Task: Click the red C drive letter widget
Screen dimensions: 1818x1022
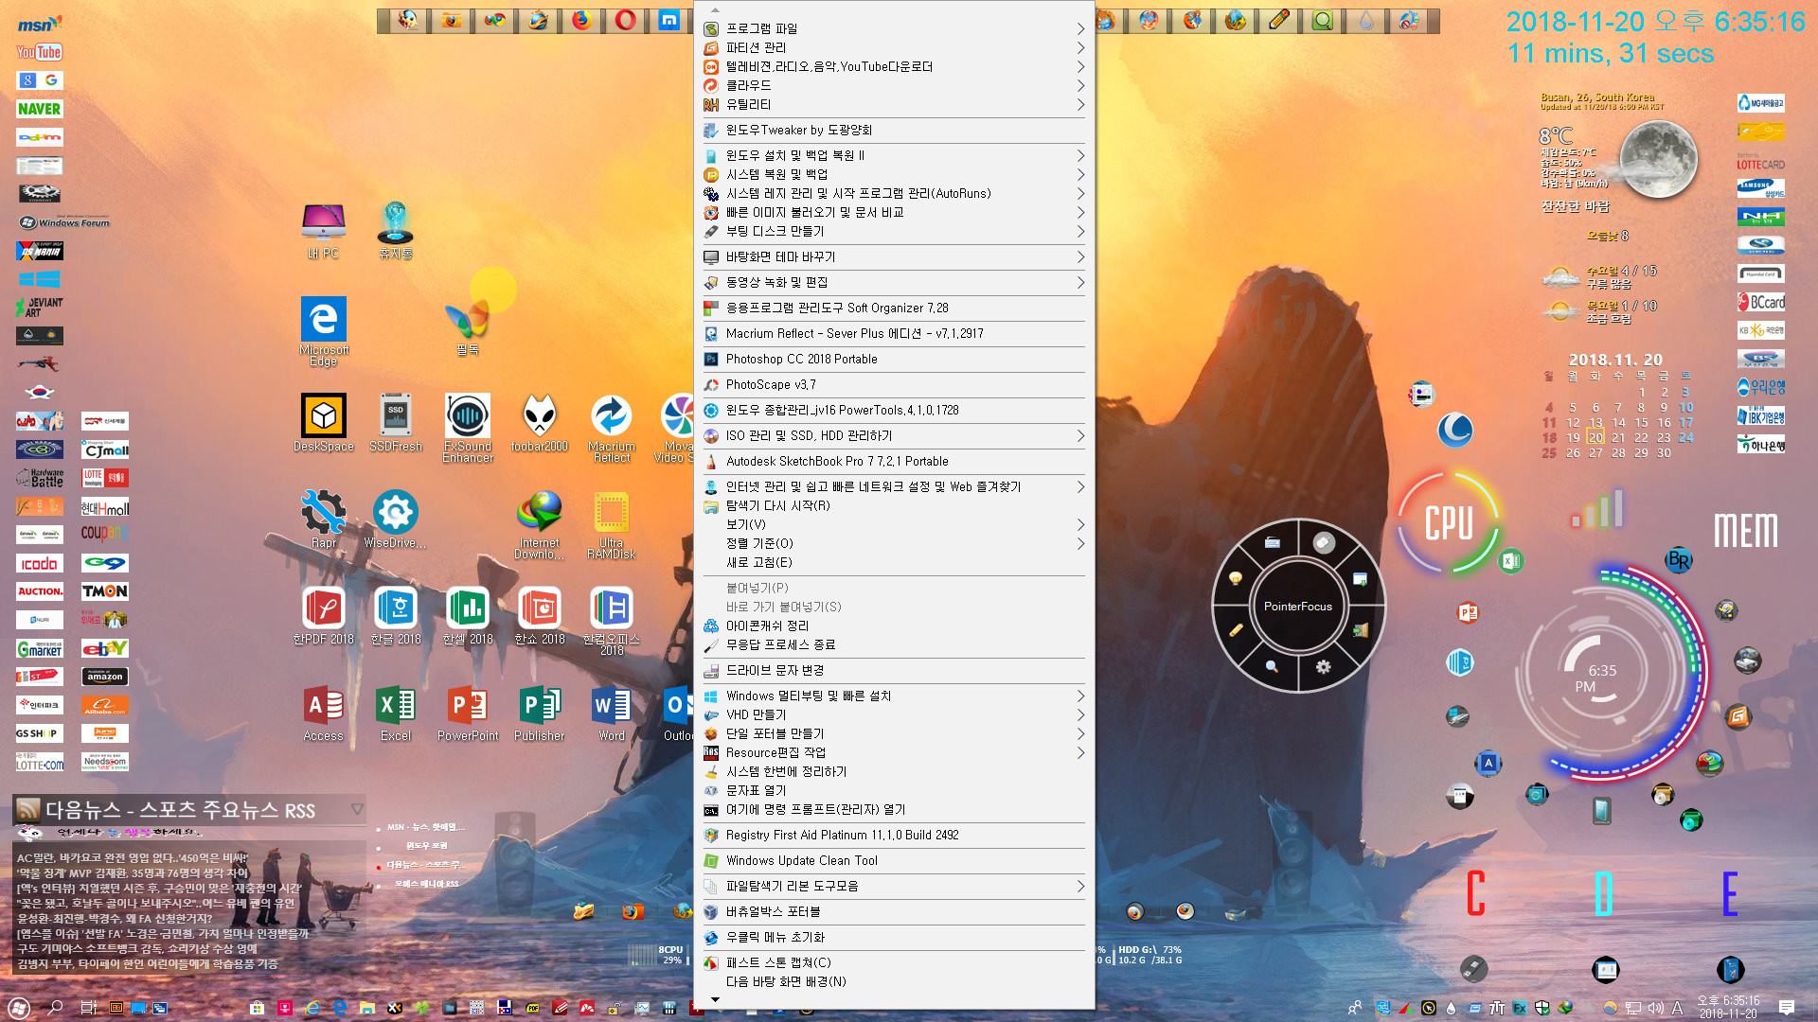Action: [1475, 893]
